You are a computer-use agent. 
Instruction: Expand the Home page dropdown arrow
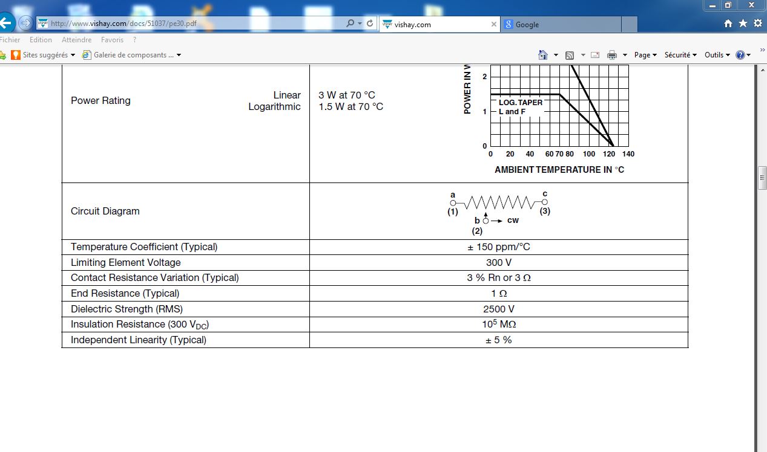click(x=556, y=55)
